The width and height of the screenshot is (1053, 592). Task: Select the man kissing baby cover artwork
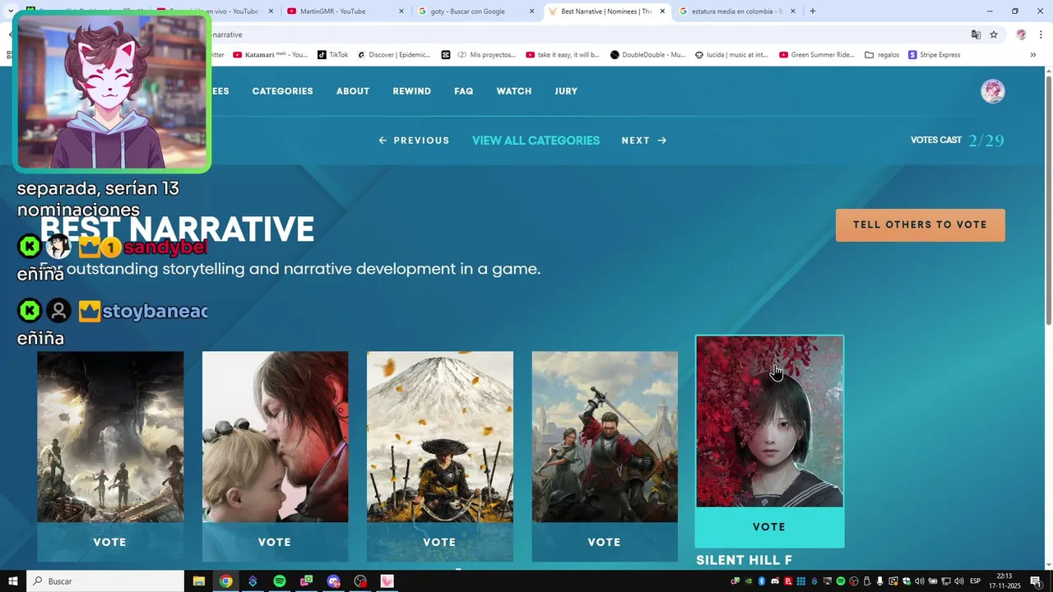(x=275, y=437)
